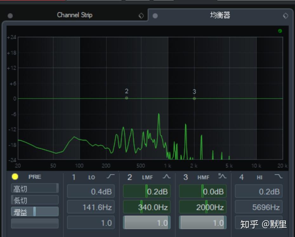The image size is (295, 237).
Task: Click the bypass dot on the 均衡器 tab
Action: (155, 15)
